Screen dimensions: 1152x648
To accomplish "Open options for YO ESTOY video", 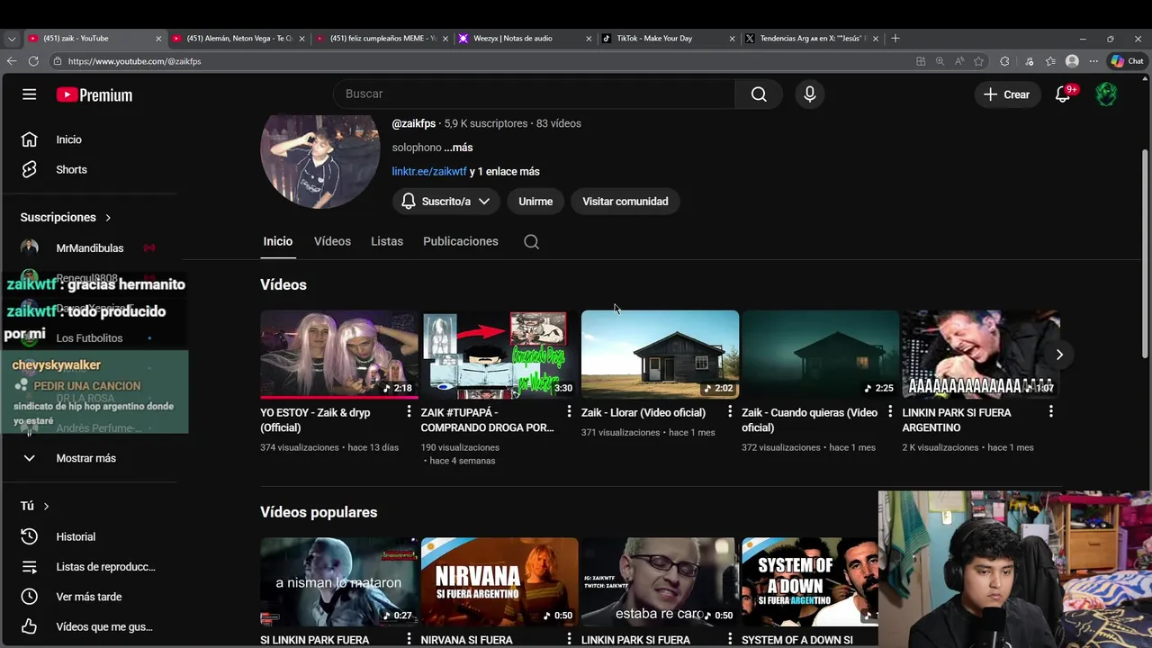I will click(x=409, y=411).
